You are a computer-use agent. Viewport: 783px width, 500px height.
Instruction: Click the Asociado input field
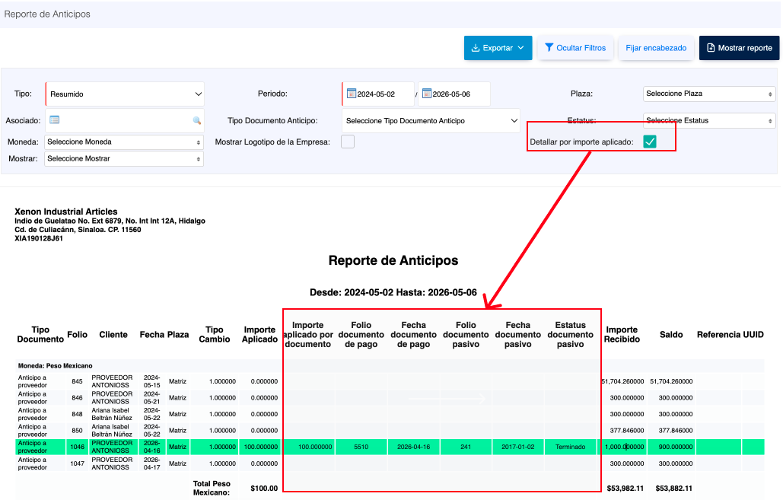(125, 120)
